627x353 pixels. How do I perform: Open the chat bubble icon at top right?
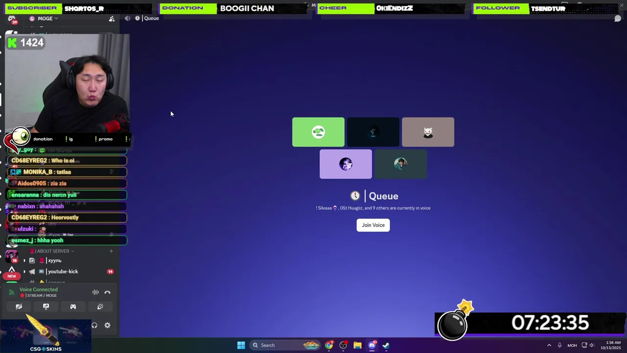click(618, 18)
